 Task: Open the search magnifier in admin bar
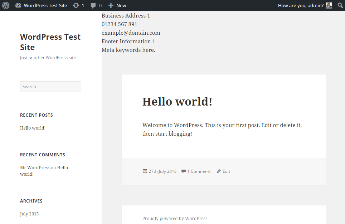340,5
